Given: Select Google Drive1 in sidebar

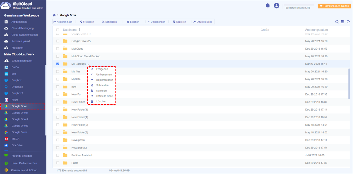Looking at the screenshot, I should pos(20,113).
